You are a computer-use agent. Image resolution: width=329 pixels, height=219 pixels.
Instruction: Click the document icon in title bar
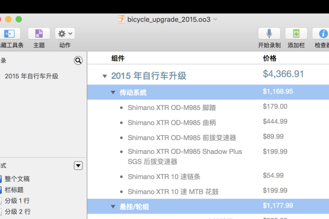point(121,20)
